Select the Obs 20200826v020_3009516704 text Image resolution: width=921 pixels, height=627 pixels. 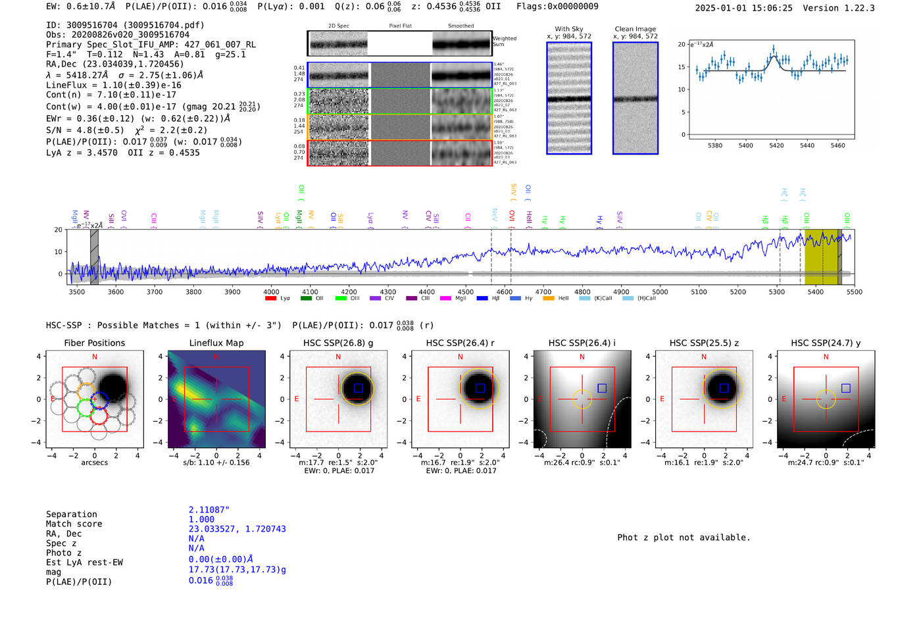(x=118, y=35)
